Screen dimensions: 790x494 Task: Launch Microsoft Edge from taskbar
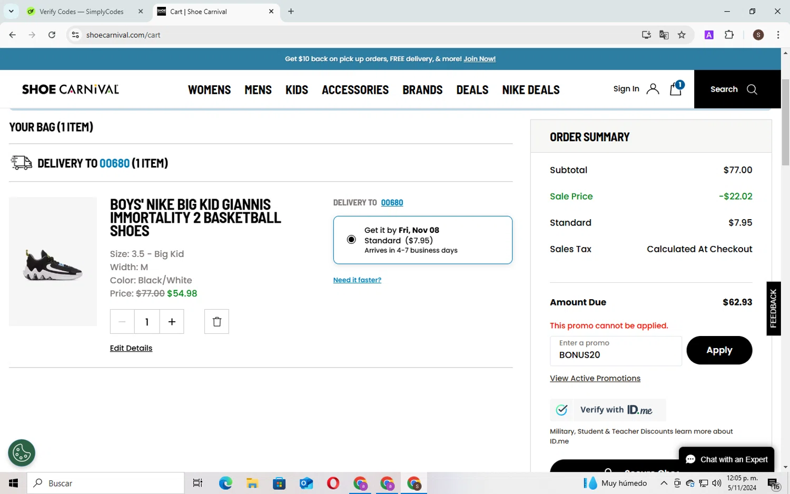pyautogui.click(x=225, y=483)
